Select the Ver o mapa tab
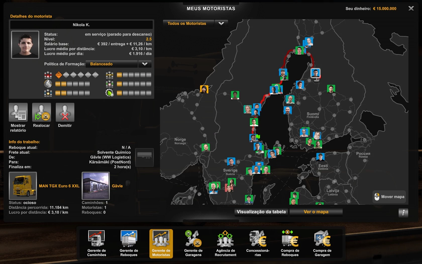 (x=316, y=212)
